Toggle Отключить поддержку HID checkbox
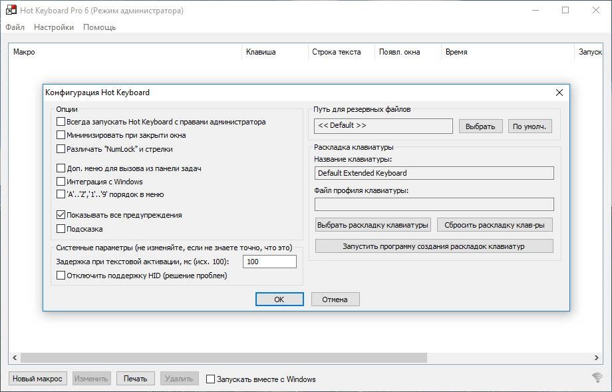 coord(61,276)
